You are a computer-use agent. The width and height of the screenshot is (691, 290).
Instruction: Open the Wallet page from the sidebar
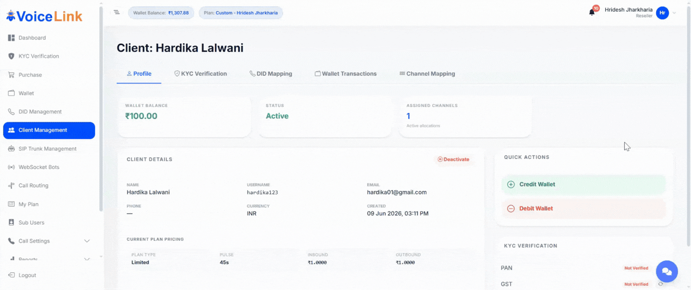[49, 93]
